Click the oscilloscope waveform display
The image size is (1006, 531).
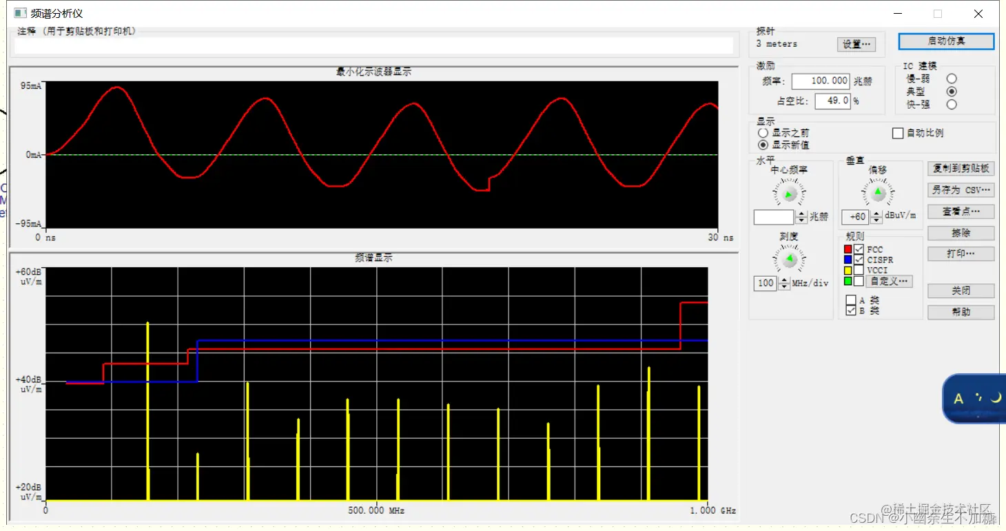[382, 155]
